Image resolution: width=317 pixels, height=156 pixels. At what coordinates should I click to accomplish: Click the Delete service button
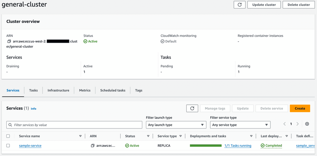(x=272, y=108)
